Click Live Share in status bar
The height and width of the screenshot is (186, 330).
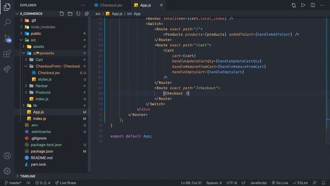65,182
